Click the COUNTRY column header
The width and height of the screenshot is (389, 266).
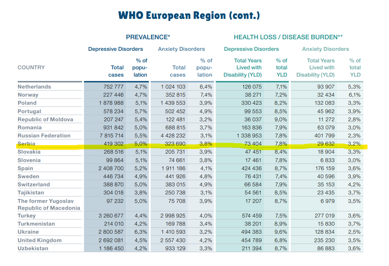click(x=31, y=67)
